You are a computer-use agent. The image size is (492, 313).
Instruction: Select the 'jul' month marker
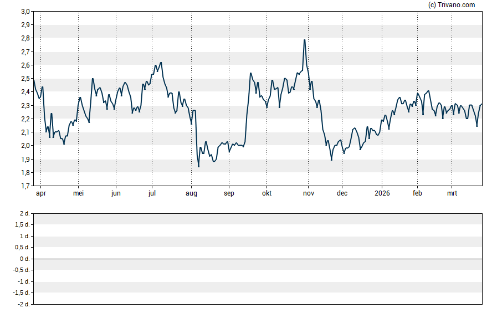click(x=152, y=193)
